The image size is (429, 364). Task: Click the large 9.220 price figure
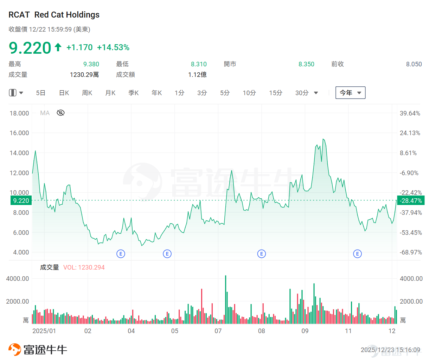tap(30, 48)
